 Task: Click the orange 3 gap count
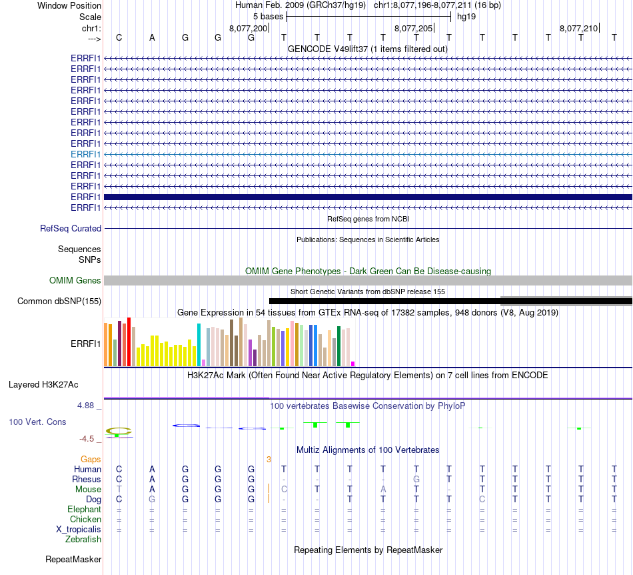(x=269, y=460)
